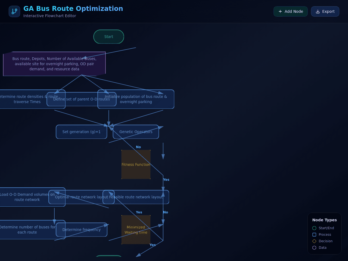Screen dimensions: 348x261
Task: Select the Bus route, Depots data node
Action: (x=54, y=64)
